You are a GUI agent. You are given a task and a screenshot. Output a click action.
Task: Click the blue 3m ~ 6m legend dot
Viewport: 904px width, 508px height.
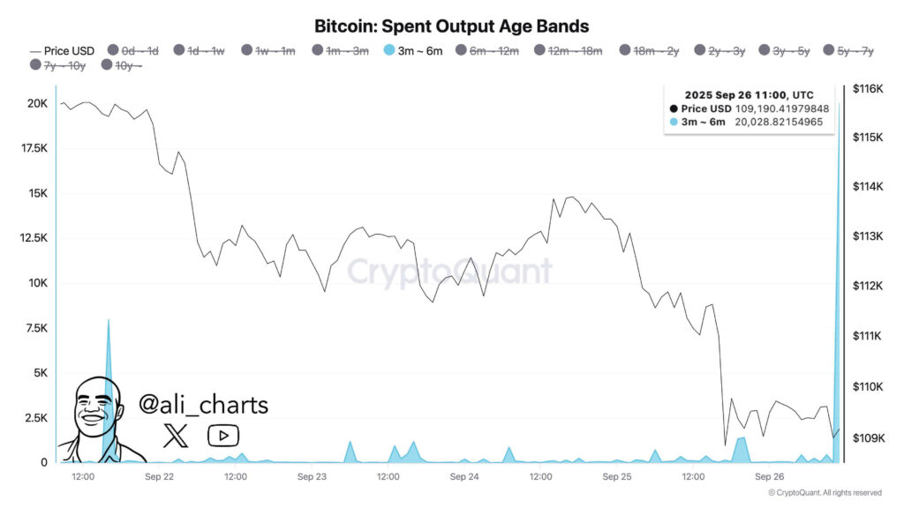click(x=390, y=51)
